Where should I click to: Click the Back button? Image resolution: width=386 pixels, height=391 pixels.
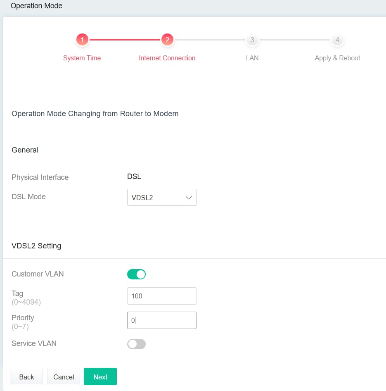point(26,377)
